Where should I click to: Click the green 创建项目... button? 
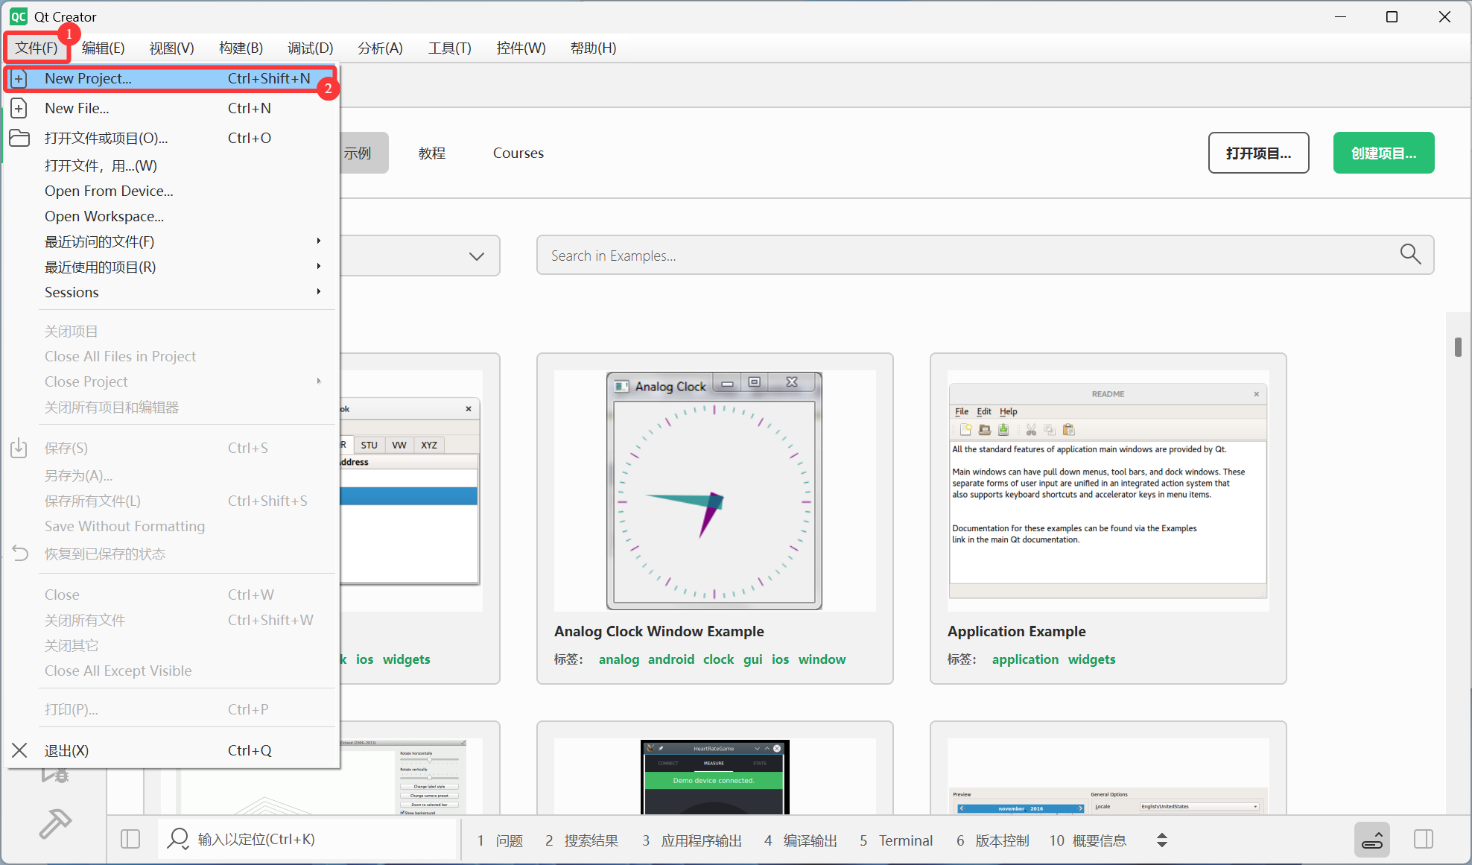point(1383,153)
